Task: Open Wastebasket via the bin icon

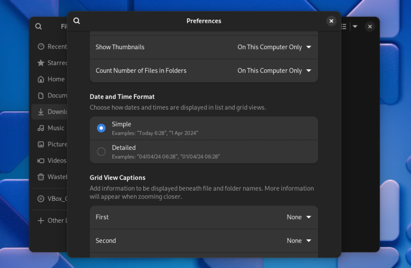Action: coord(41,177)
